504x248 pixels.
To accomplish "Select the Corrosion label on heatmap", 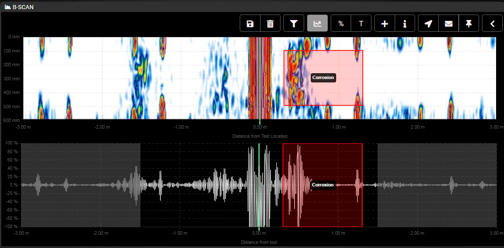I will point(323,77).
